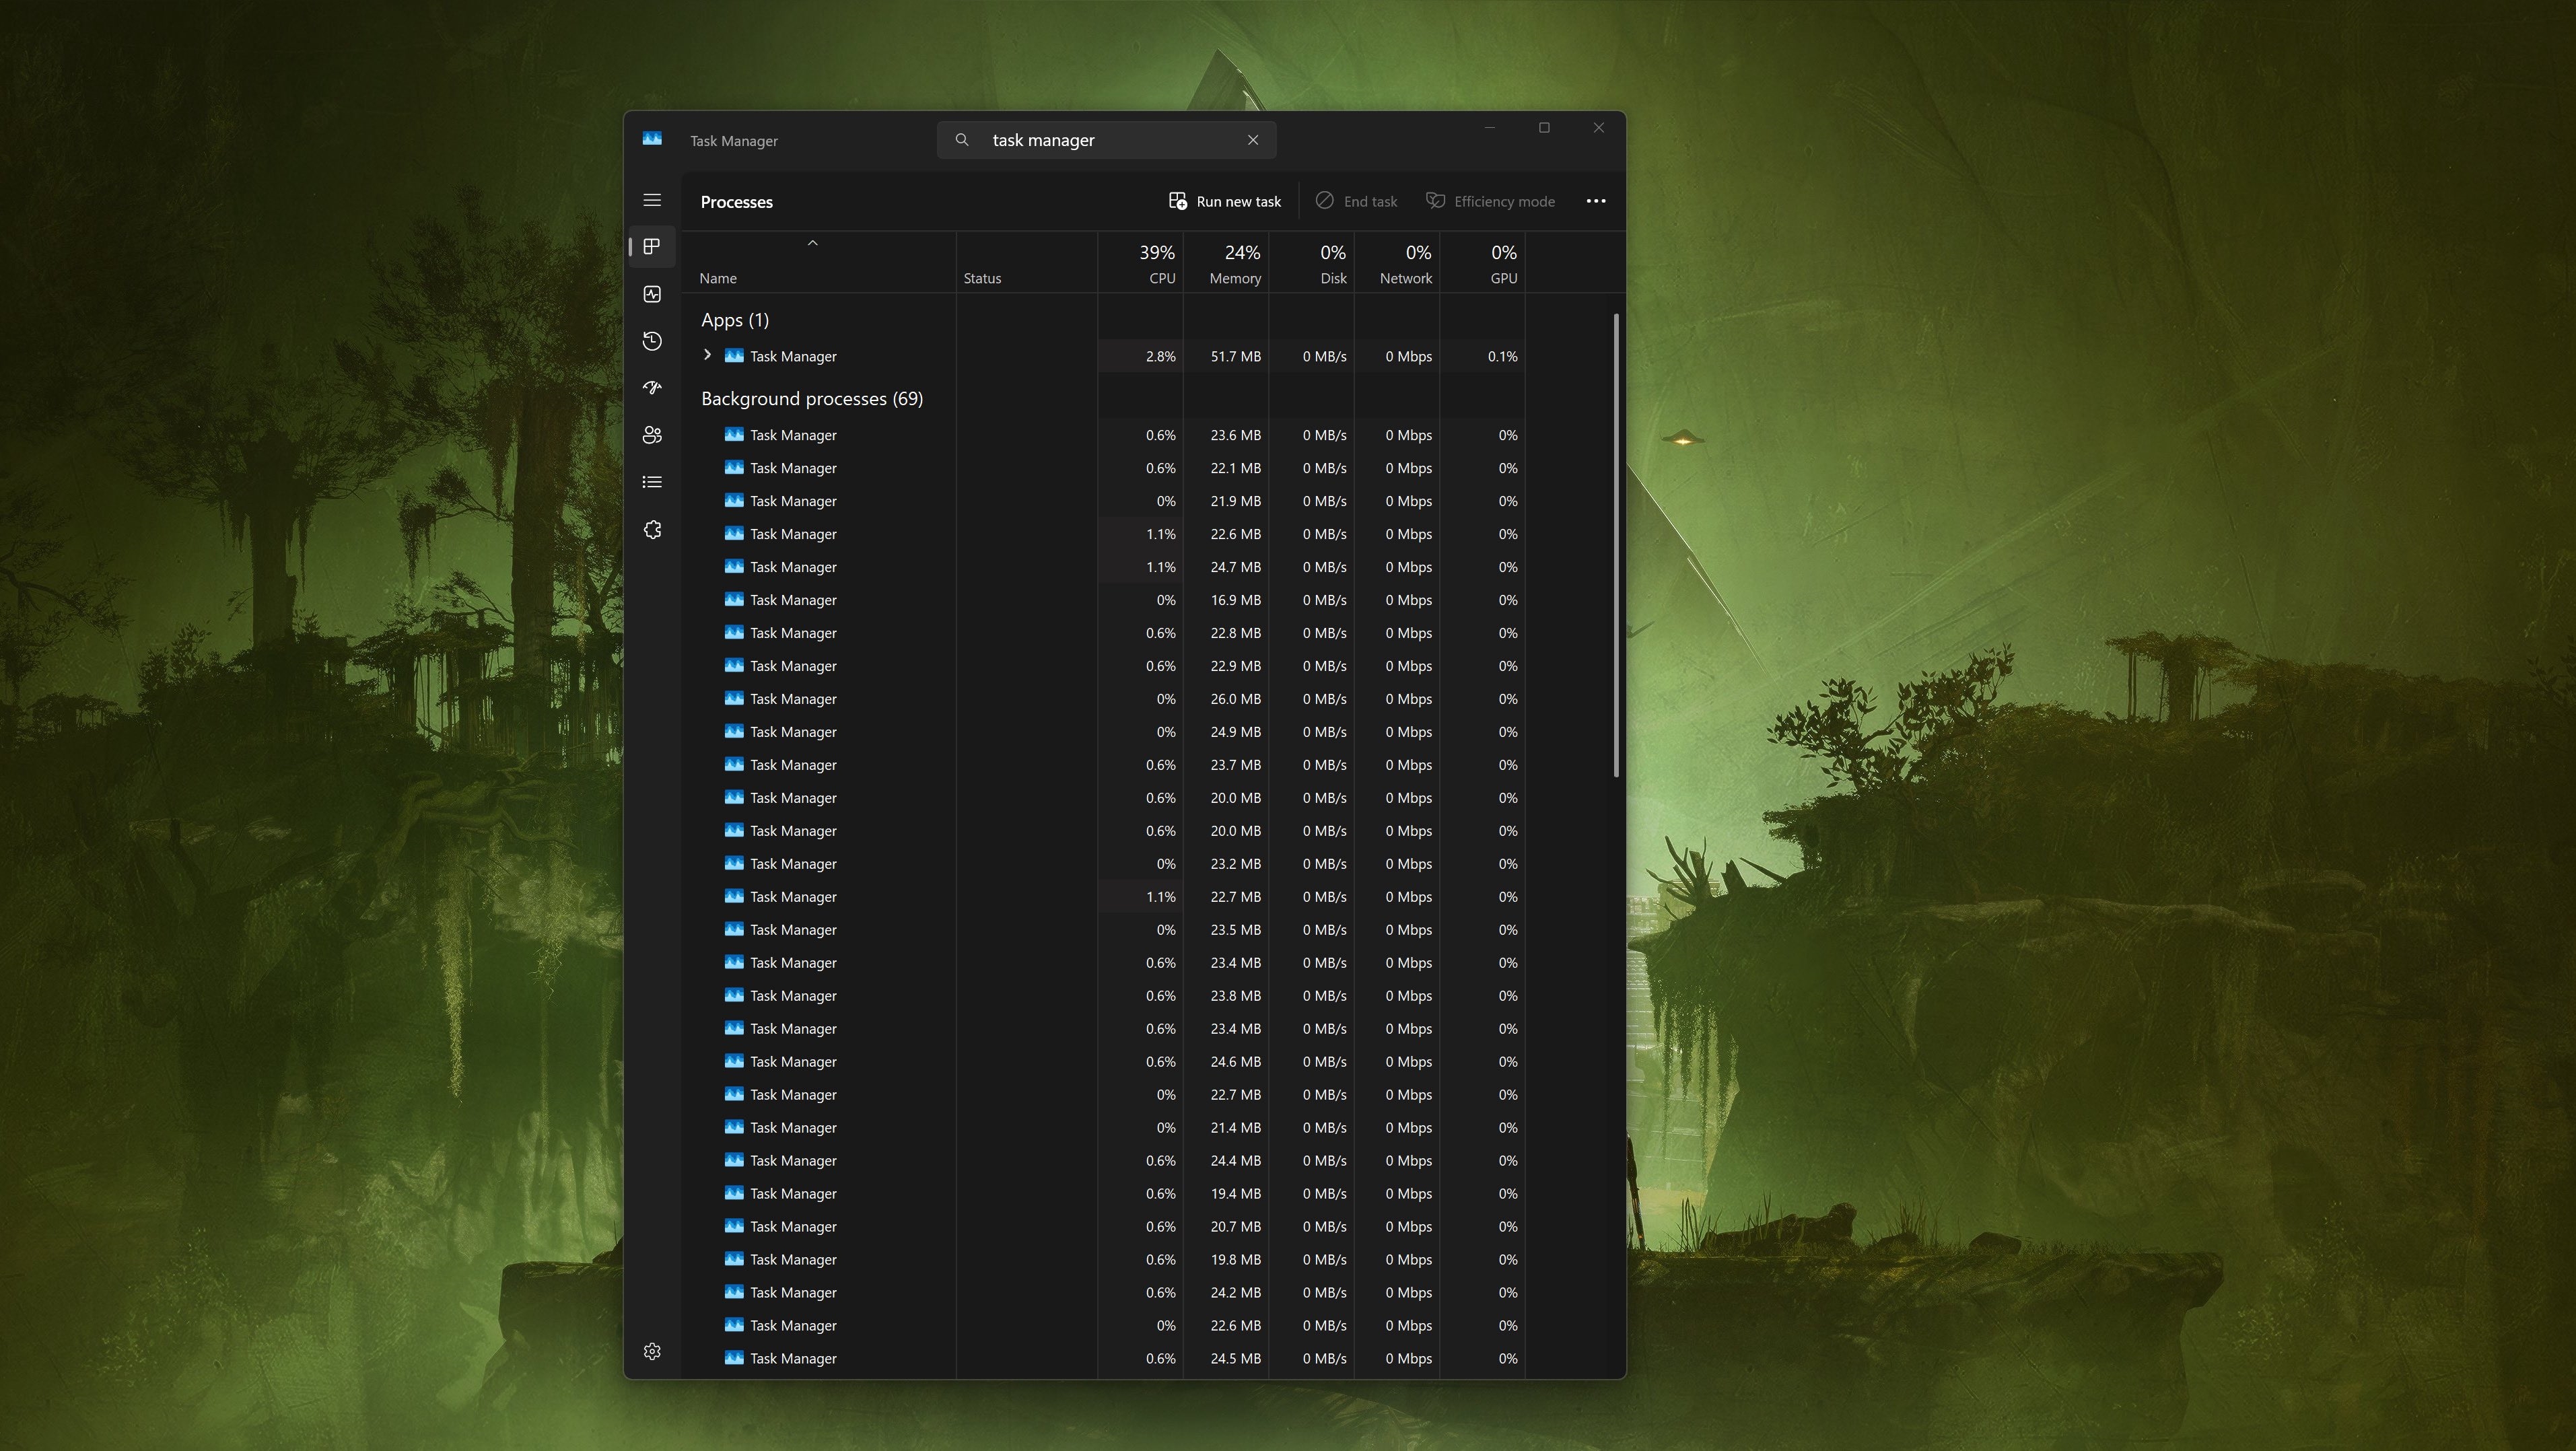The width and height of the screenshot is (2576, 1451).
Task: Toggle the navigation sidebar with the hamburger icon
Action: (x=652, y=200)
